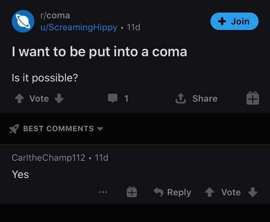Image resolution: width=270 pixels, height=222 pixels.
Task: Open the r/coma subreddit link
Action: pyautogui.click(x=55, y=15)
